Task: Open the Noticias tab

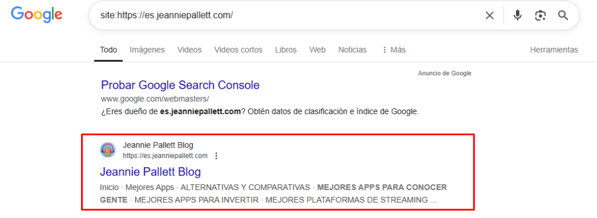Action: click(x=352, y=50)
